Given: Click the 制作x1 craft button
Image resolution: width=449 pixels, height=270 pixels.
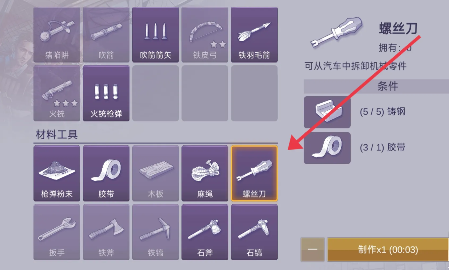Looking at the screenshot, I should click(388, 250).
